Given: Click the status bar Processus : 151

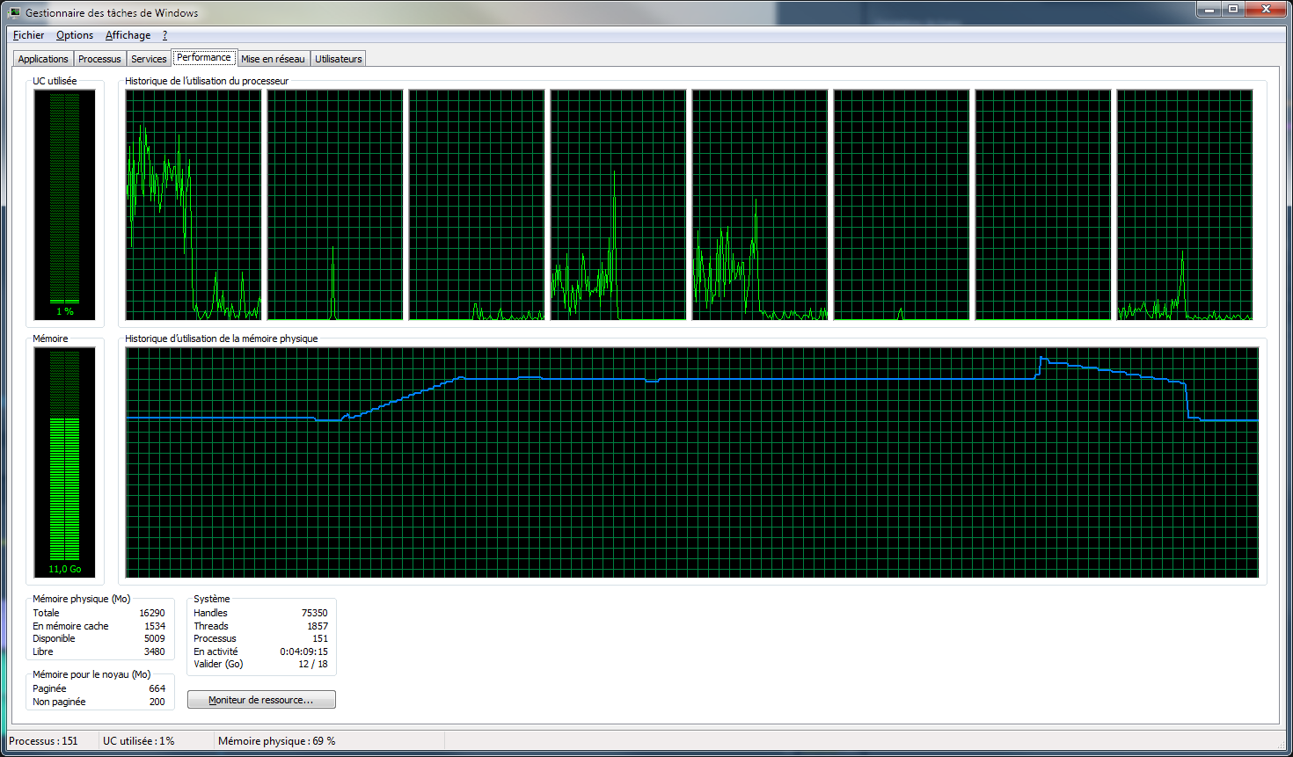Looking at the screenshot, I should pos(43,741).
